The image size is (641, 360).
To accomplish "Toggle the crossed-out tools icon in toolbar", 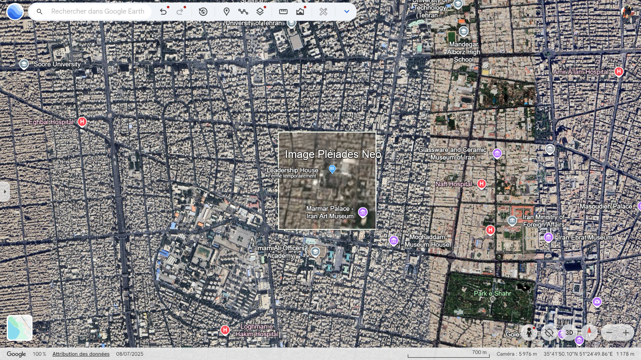I will 323,12.
